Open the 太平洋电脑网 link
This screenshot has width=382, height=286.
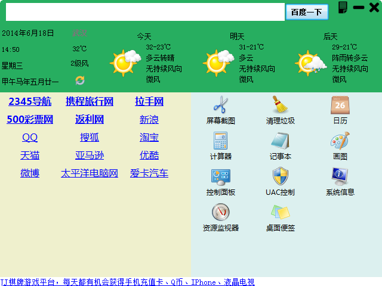coord(90,173)
